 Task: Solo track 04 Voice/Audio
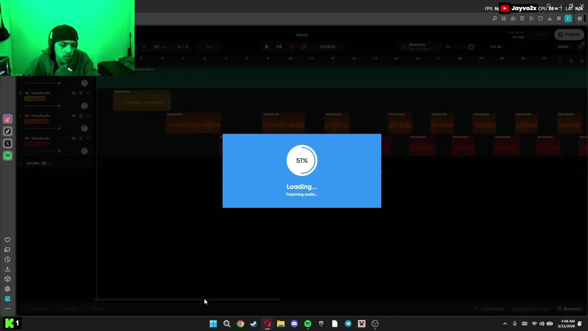80,138
